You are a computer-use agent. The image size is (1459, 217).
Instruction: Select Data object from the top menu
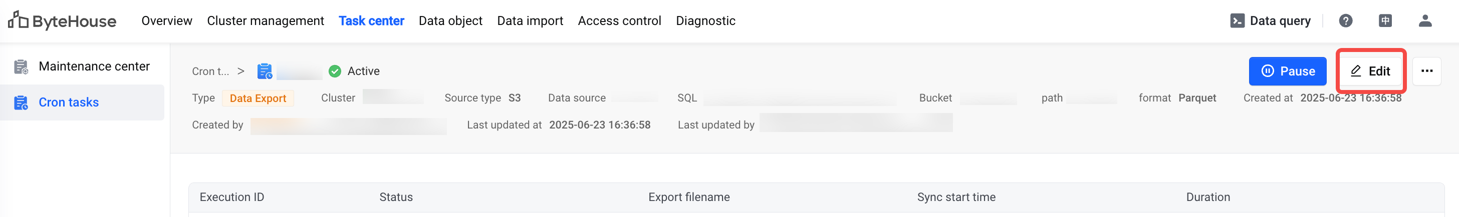(x=450, y=21)
